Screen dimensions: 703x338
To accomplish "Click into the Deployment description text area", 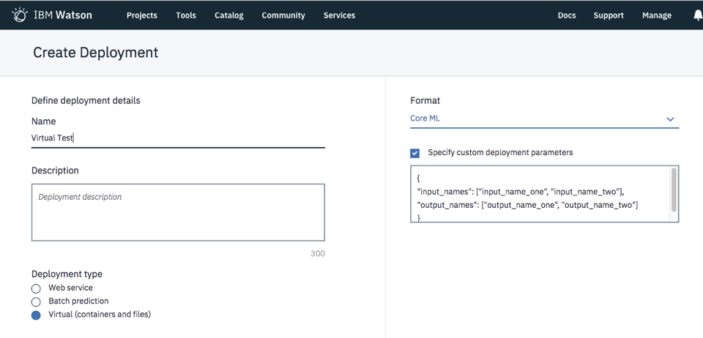I will [x=178, y=212].
